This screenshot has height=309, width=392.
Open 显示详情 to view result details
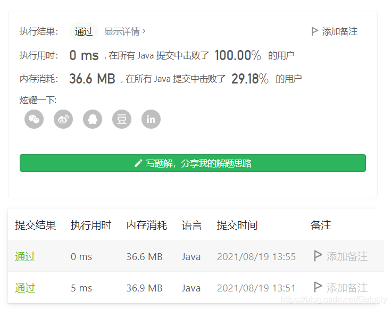(122, 31)
